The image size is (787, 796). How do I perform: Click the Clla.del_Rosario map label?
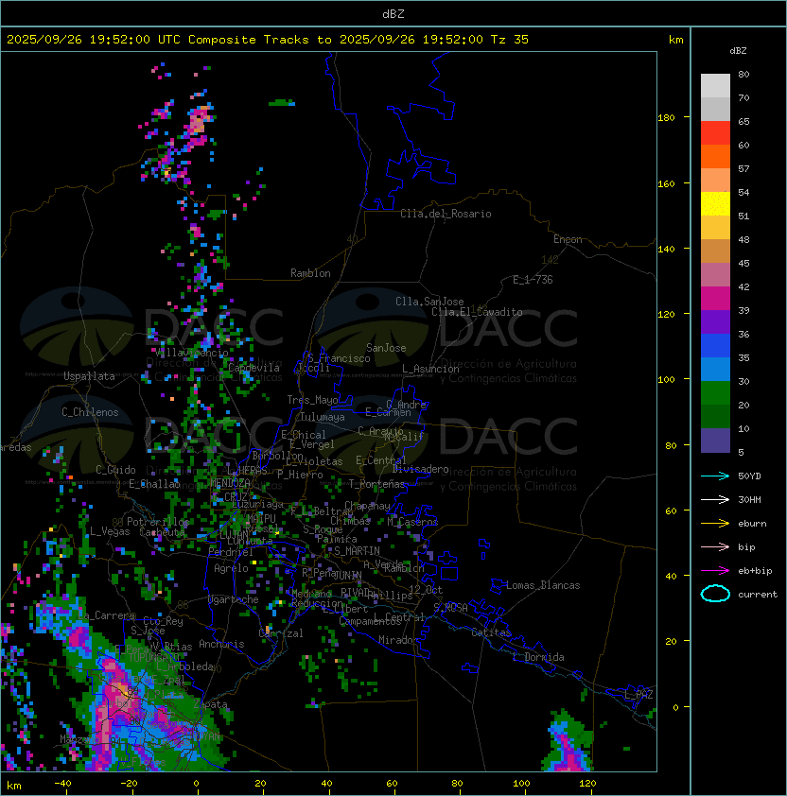click(446, 214)
